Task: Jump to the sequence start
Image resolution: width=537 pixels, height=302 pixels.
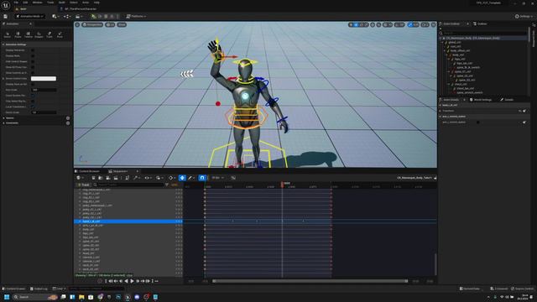Action: (x=106, y=281)
